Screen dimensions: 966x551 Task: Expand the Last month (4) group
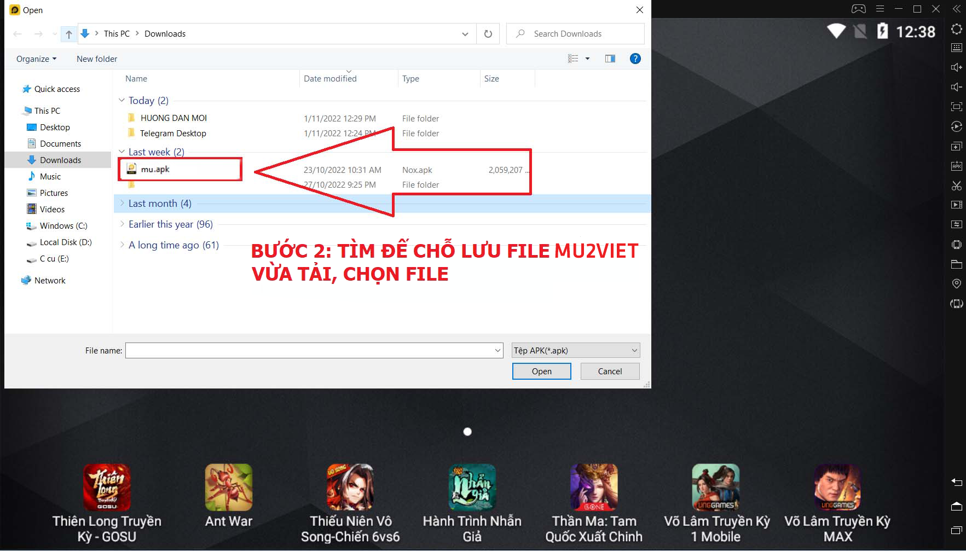(x=122, y=203)
